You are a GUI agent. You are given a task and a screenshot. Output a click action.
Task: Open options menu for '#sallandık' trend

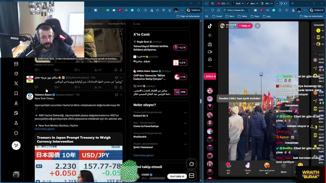pos(185,134)
